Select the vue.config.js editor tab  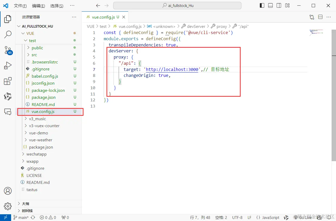(x=105, y=17)
